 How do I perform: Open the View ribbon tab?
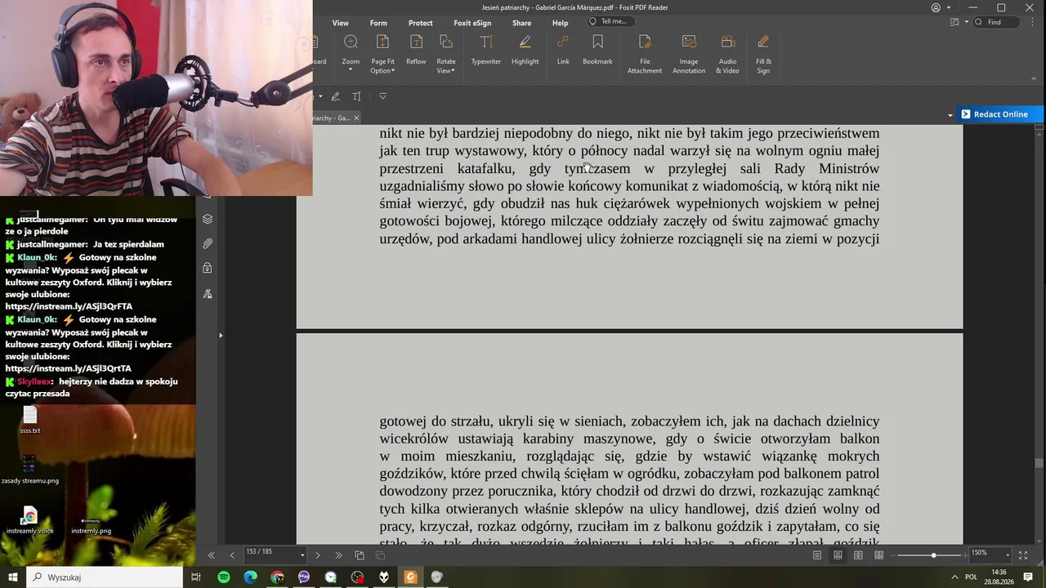point(341,23)
